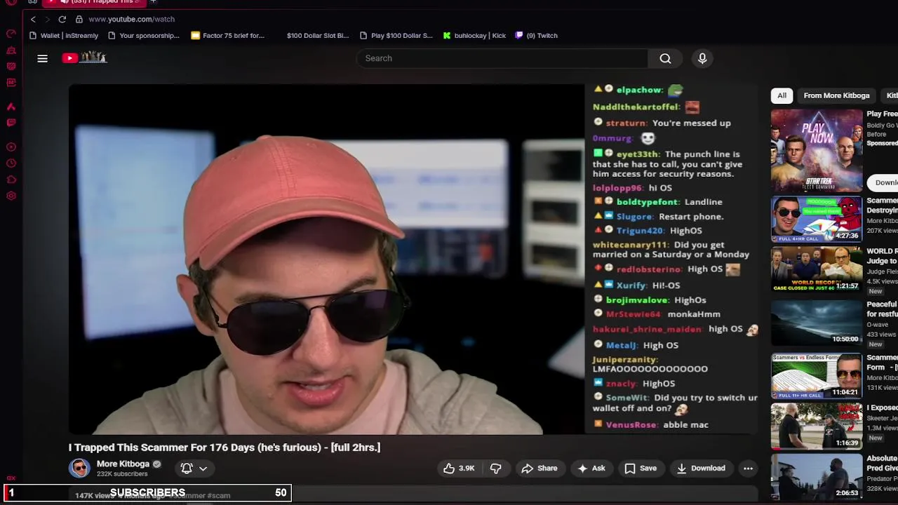
Task: Go back with the browser back arrow
Action: pyautogui.click(x=33, y=19)
